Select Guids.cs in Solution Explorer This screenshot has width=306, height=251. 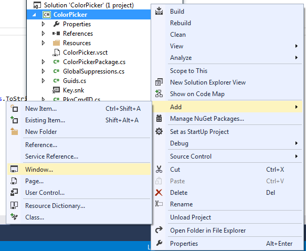coord(75,81)
